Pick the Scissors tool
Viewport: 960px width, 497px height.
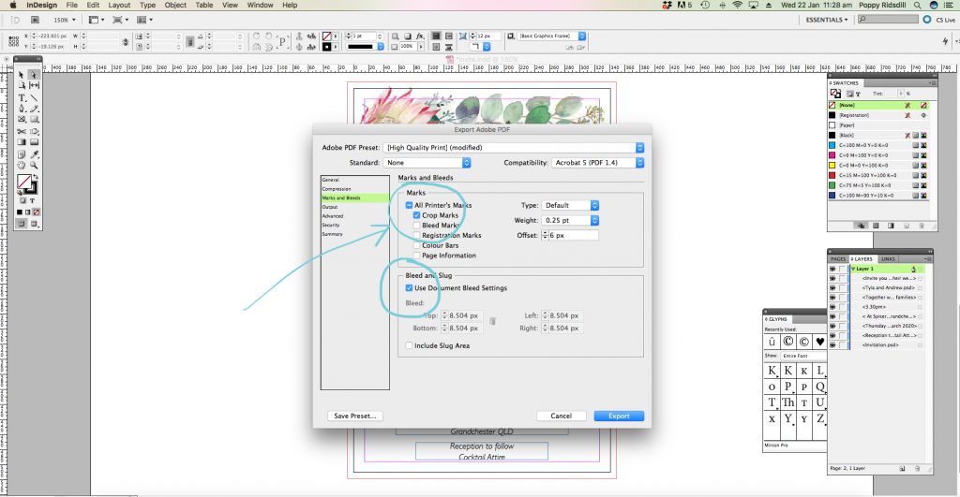coord(22,131)
